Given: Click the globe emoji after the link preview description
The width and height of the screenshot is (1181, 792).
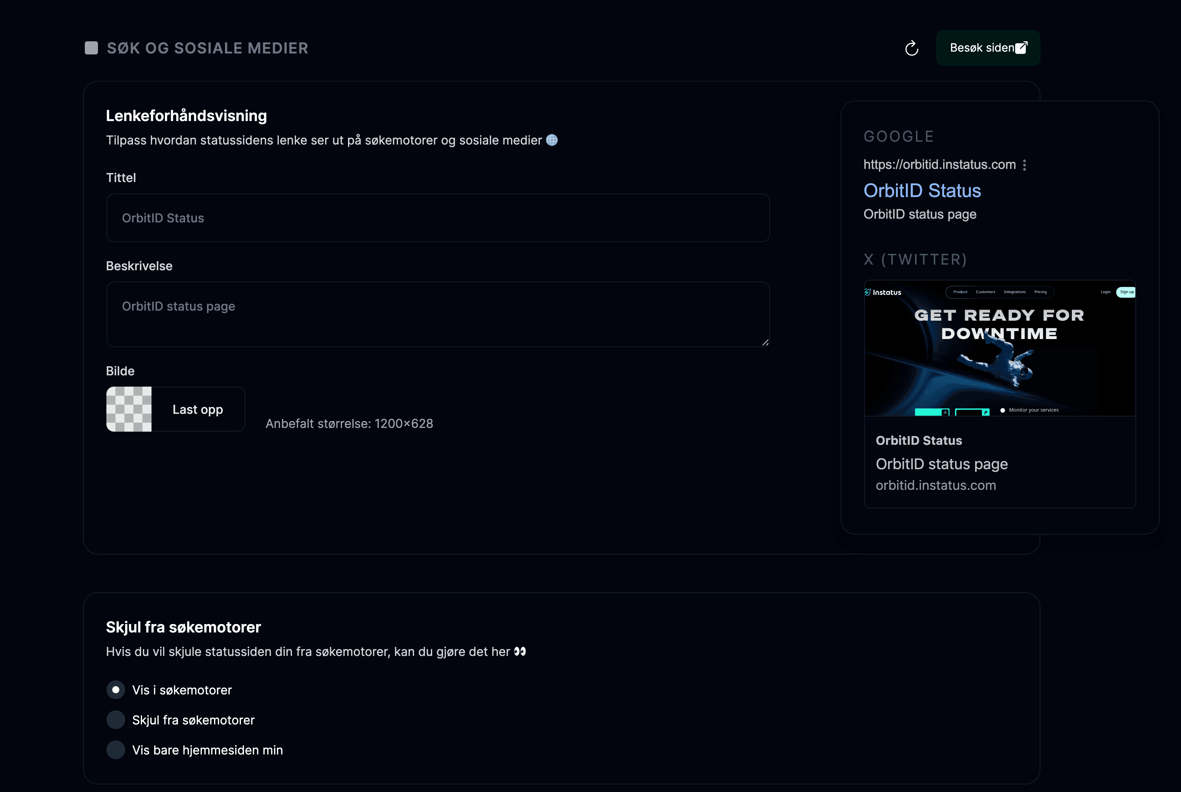Looking at the screenshot, I should pos(552,140).
